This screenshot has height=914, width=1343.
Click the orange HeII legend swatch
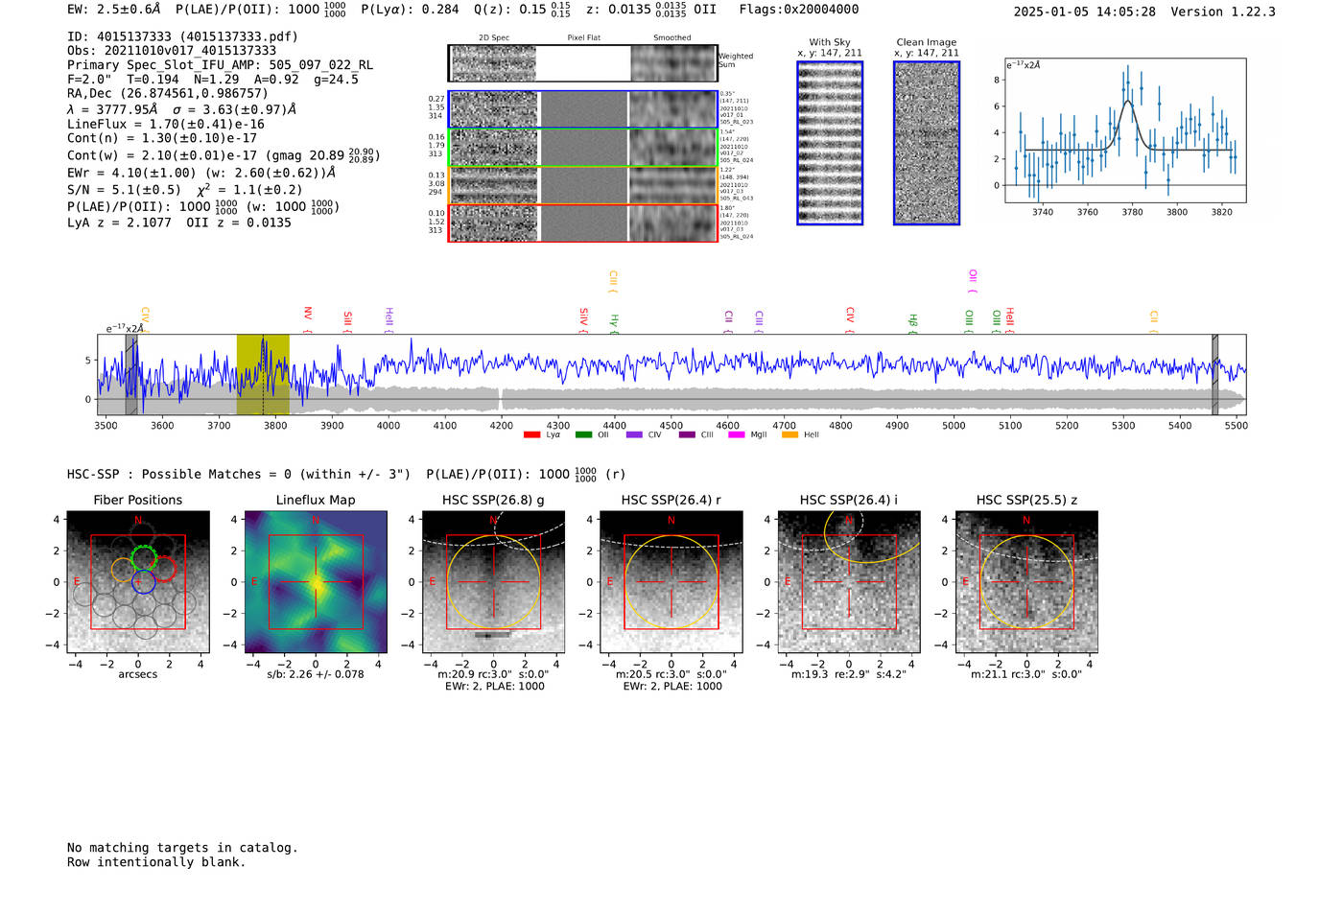point(789,435)
